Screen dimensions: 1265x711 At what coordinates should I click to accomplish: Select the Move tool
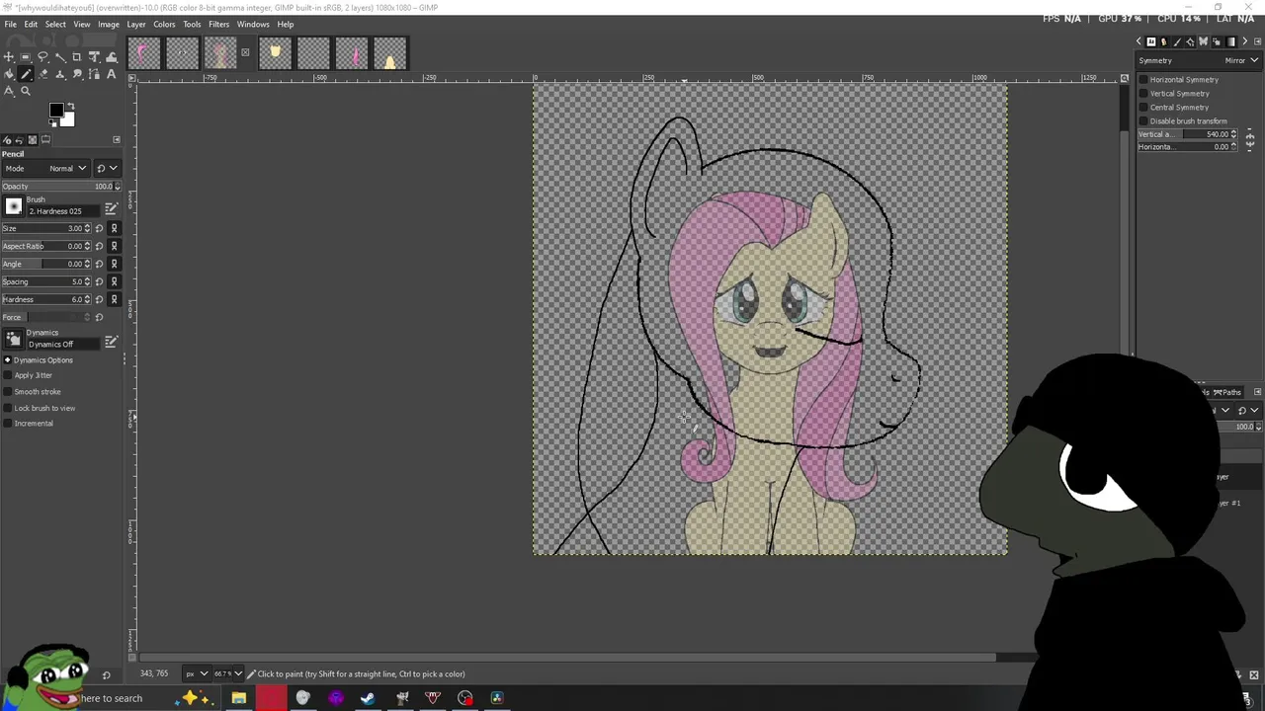(x=9, y=57)
